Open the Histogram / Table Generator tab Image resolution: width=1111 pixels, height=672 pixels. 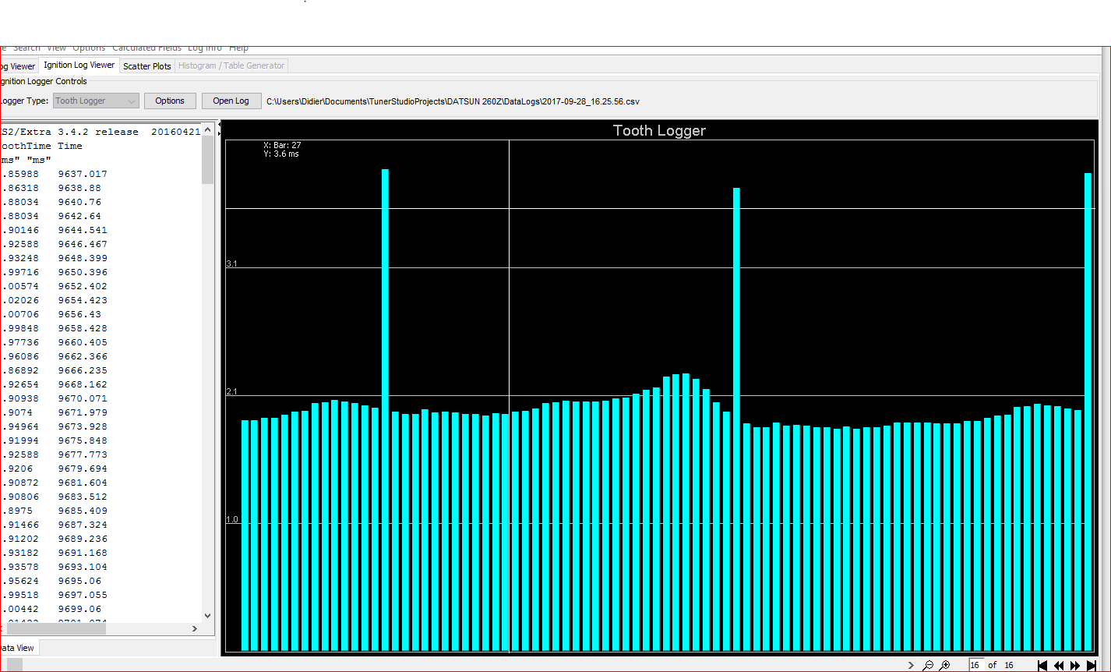231,66
